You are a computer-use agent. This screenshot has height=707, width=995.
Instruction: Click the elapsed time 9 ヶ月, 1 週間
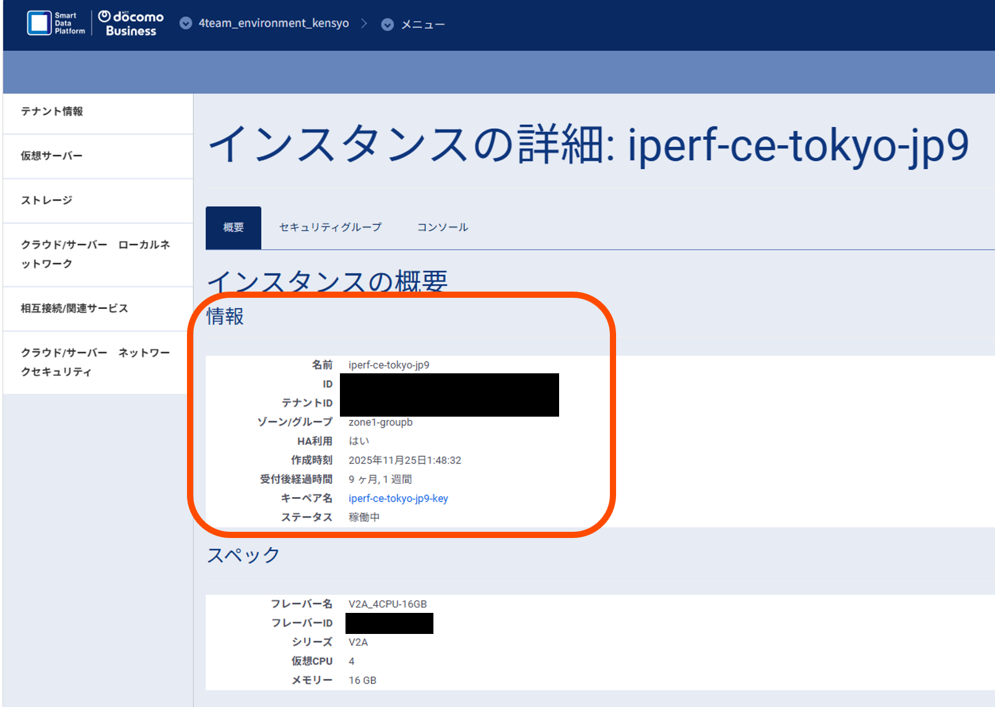point(380,479)
